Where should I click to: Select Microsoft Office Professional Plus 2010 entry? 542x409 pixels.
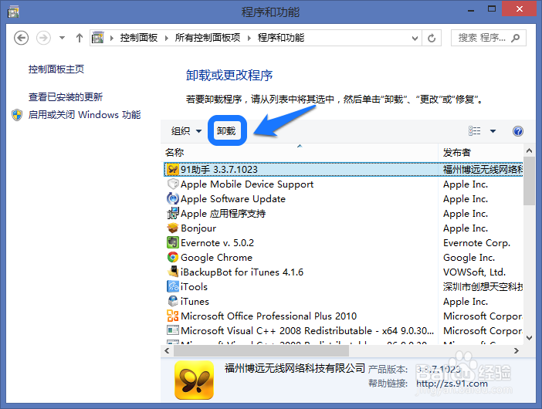(x=344, y=316)
